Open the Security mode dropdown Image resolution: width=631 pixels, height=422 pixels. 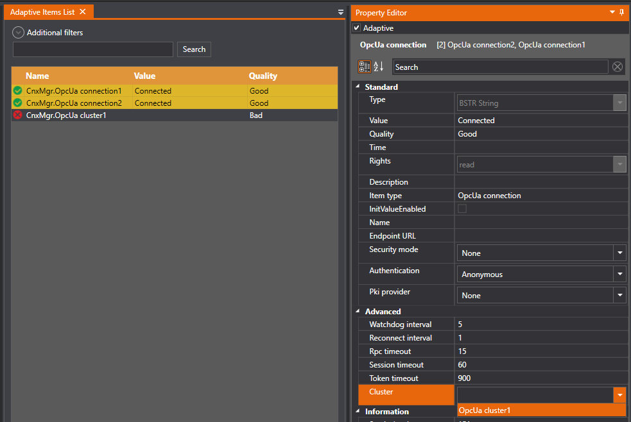click(619, 253)
